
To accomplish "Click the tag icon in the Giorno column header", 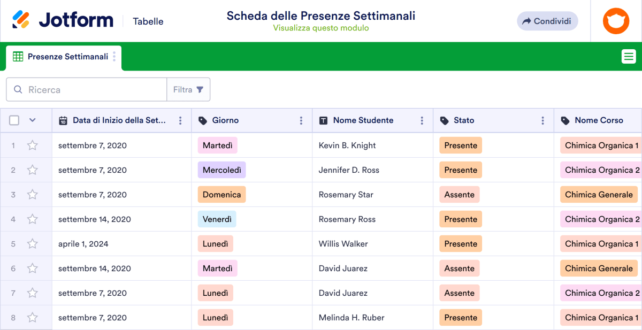I will (x=202, y=120).
